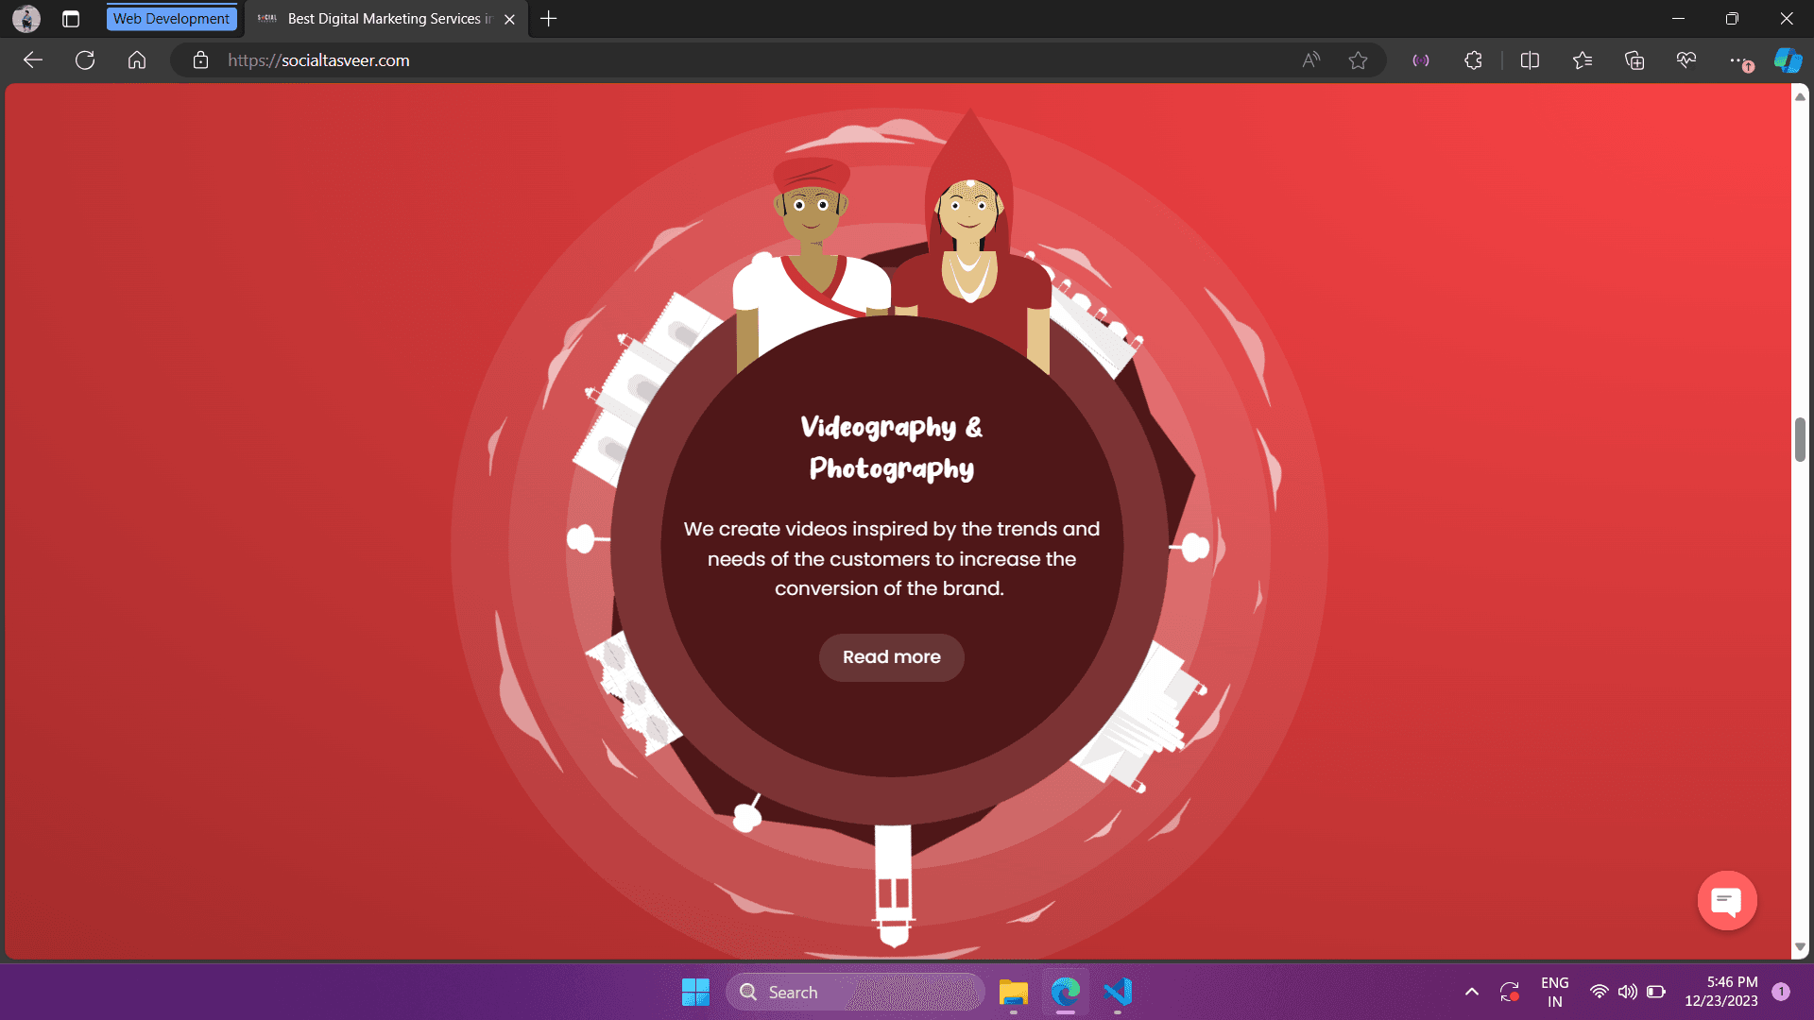Viewport: 1814px width, 1020px height.
Task: Open the chat widget bubble
Action: pos(1726,901)
